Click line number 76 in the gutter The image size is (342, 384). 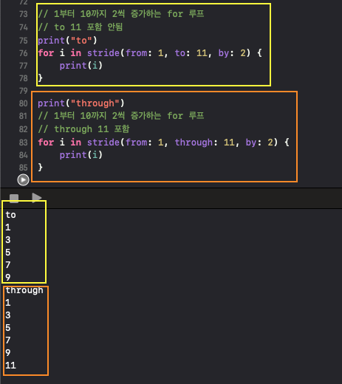coord(24,53)
